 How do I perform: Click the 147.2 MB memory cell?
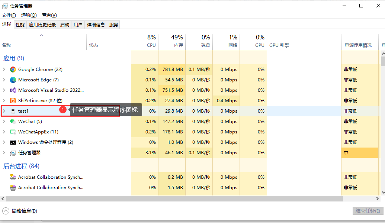(x=172, y=122)
